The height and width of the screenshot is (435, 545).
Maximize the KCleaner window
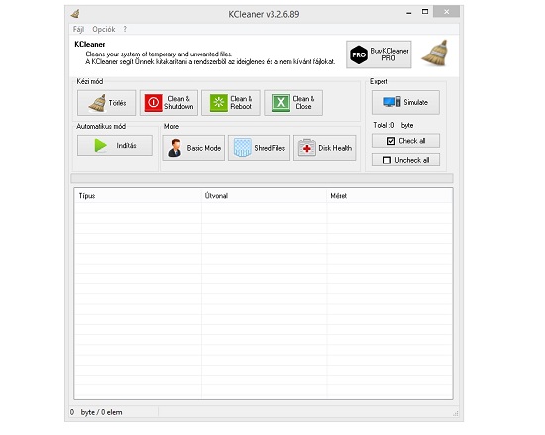tap(425, 12)
